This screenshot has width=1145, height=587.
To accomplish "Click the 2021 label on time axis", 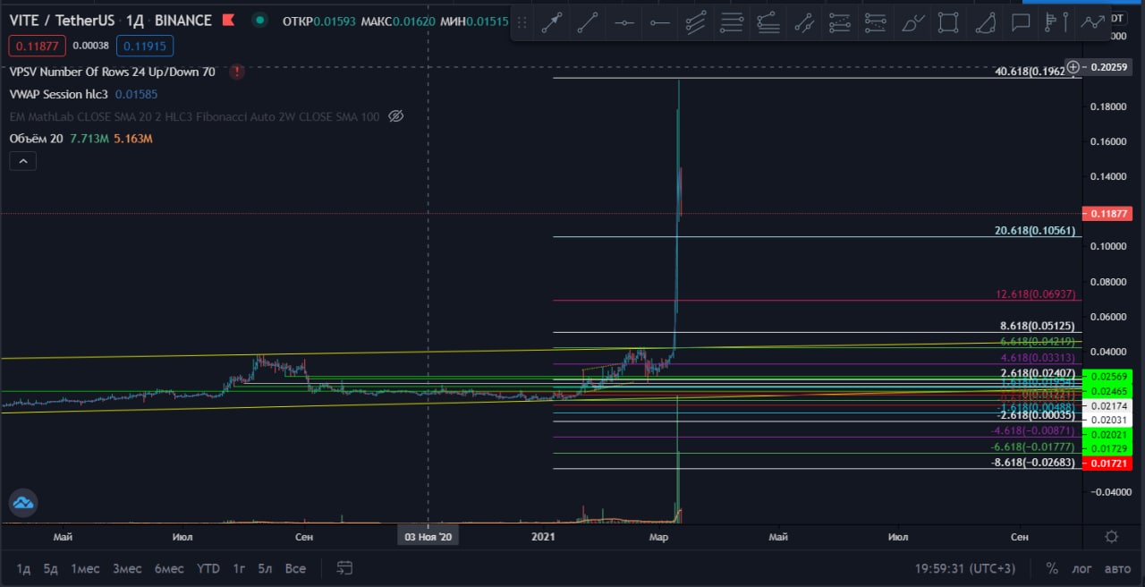I will click(543, 536).
